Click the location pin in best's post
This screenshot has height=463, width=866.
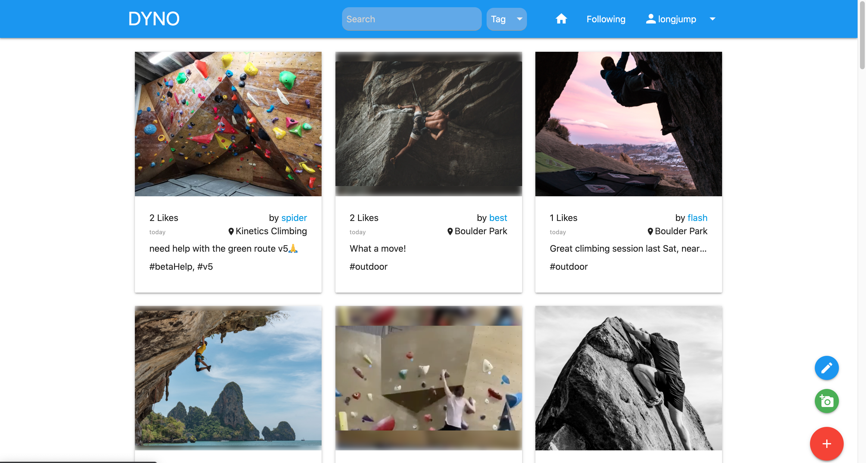point(450,231)
